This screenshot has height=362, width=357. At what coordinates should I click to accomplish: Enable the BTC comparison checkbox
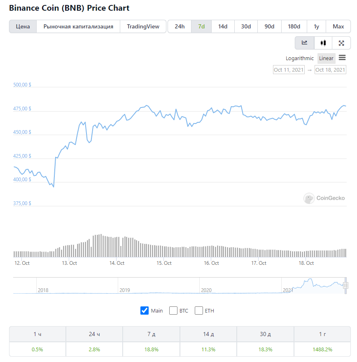(x=173, y=311)
